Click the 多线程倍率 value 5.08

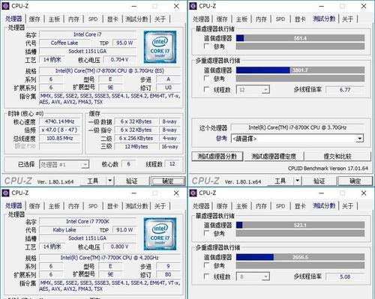point(345,277)
